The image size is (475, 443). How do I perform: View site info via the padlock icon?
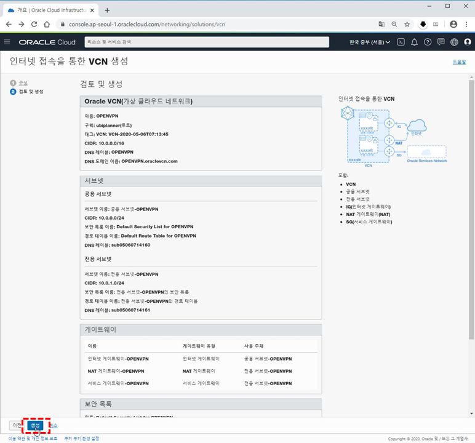[x=63, y=24]
